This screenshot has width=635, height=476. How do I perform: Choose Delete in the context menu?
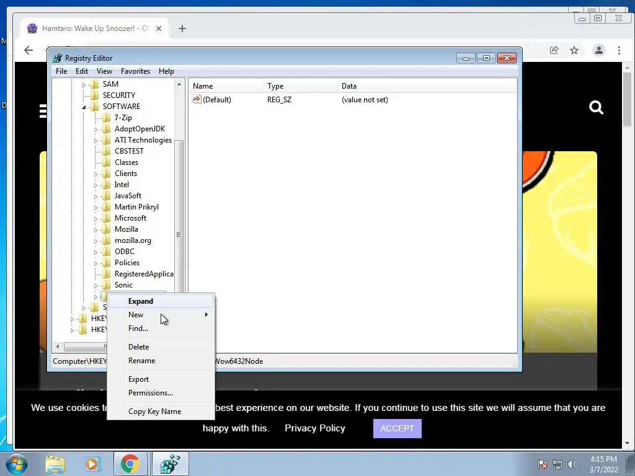point(161,347)
